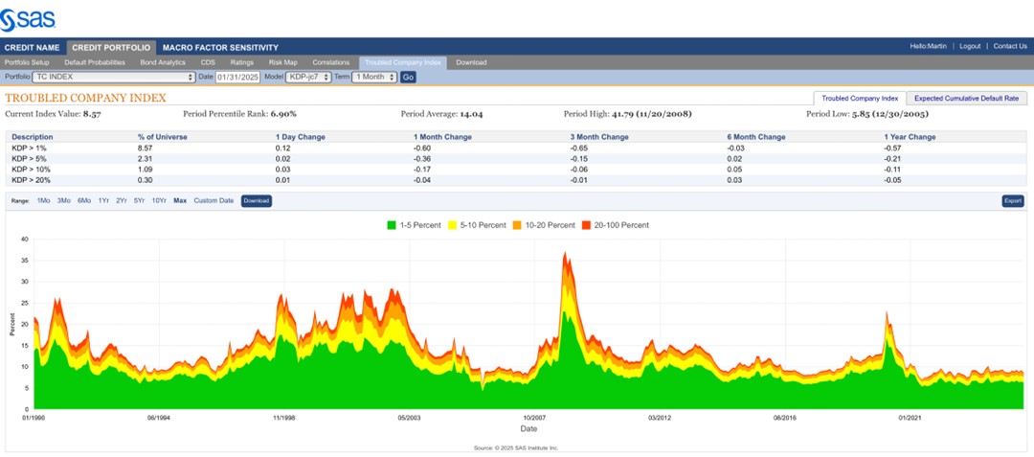Image resolution: width=1034 pixels, height=457 pixels.
Task: Switch to Expected Cumulative Default Rate tab
Action: (x=967, y=98)
